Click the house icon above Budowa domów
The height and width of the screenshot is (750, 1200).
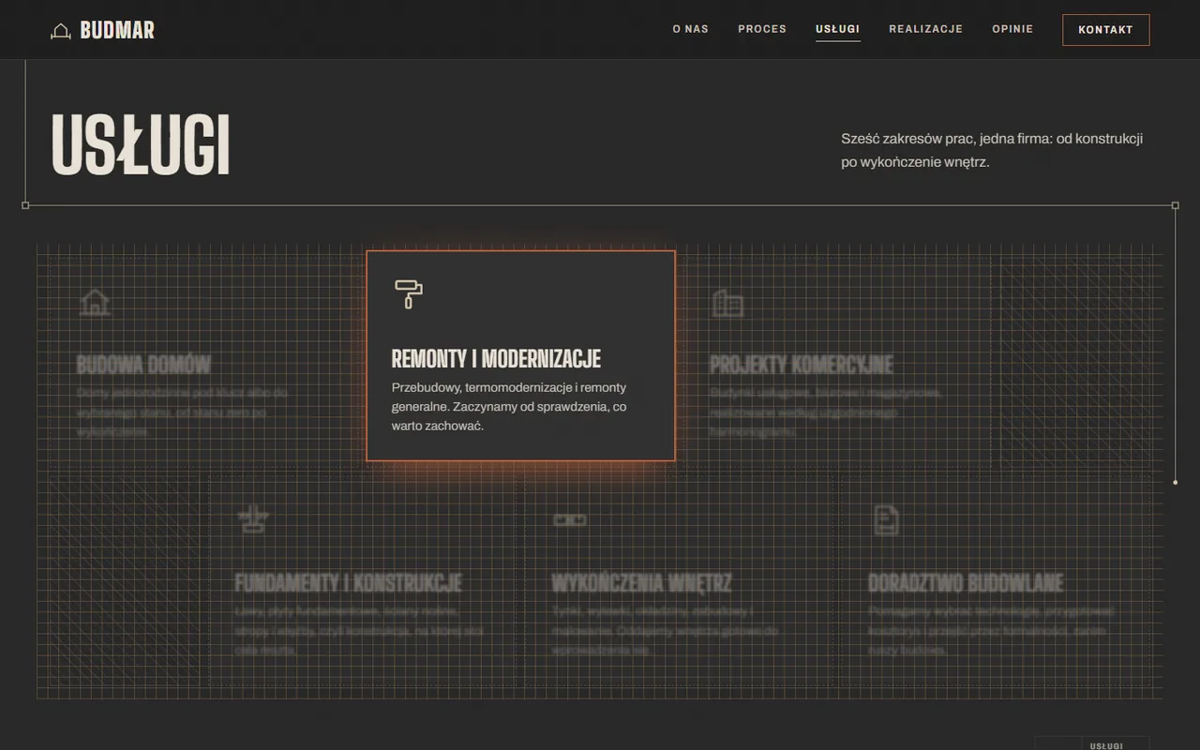94,302
